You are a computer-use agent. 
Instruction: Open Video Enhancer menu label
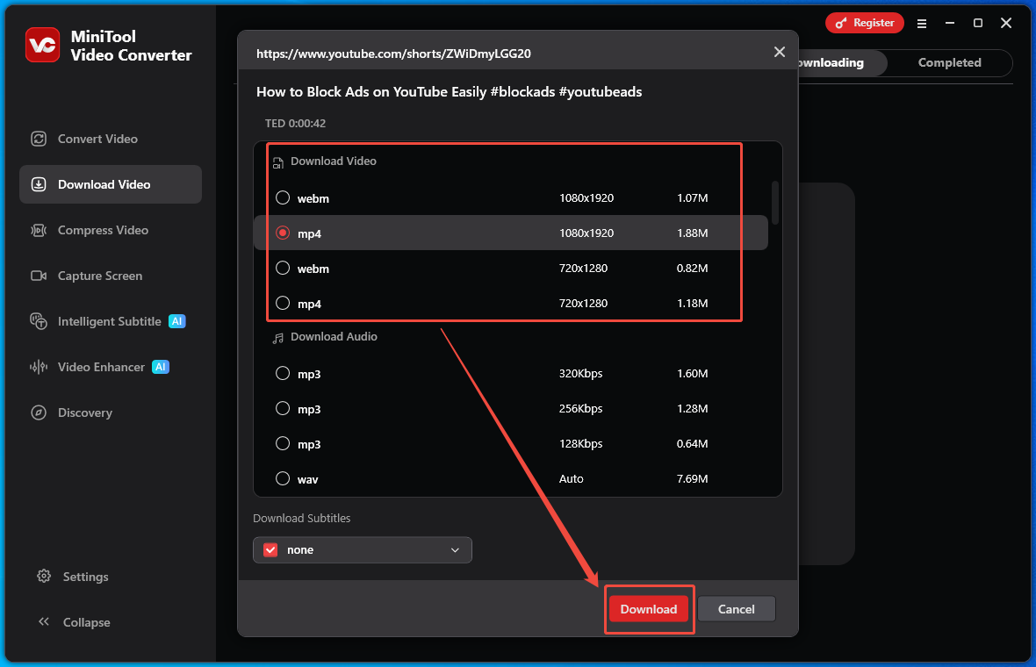[x=101, y=367]
